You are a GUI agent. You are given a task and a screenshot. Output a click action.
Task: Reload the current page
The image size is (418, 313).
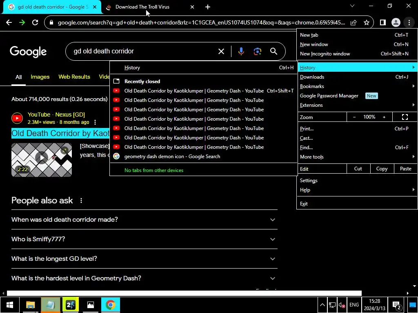click(35, 23)
